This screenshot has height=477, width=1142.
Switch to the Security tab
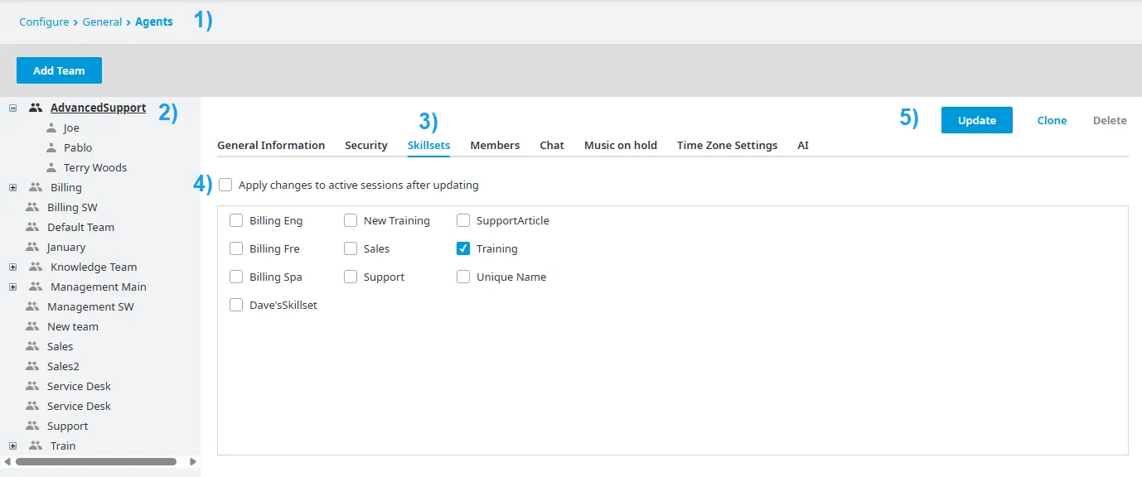[366, 146]
